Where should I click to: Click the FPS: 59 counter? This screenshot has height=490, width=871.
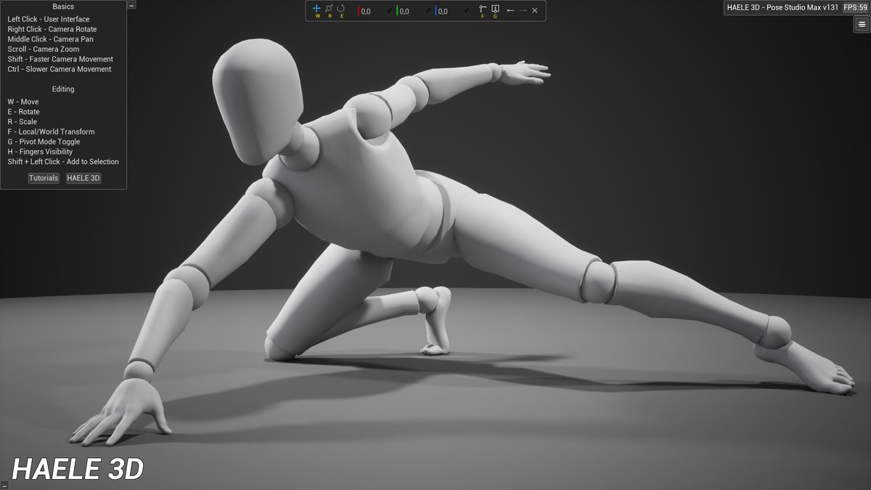pyautogui.click(x=856, y=7)
